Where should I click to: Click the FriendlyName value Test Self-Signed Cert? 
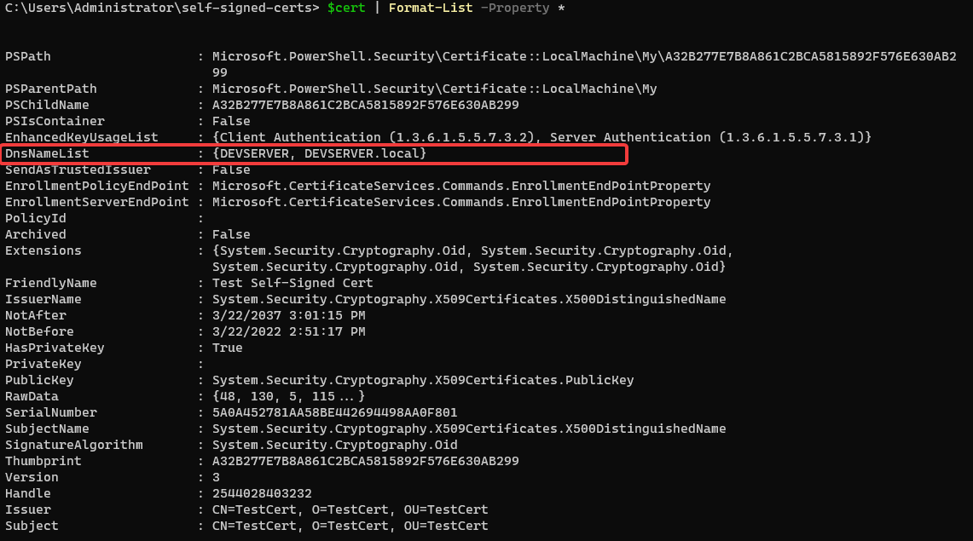(292, 283)
